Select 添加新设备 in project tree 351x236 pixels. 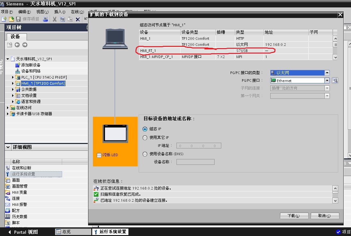click(x=31, y=65)
